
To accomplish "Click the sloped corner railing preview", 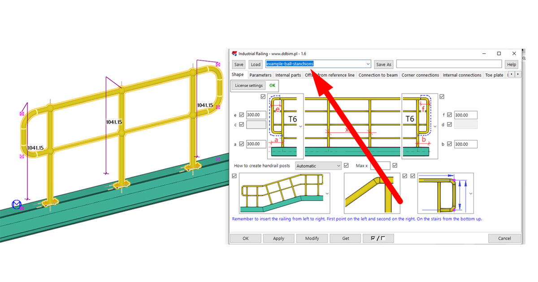I will coord(371,193).
